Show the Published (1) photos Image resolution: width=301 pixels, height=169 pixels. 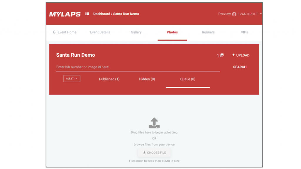click(x=109, y=79)
